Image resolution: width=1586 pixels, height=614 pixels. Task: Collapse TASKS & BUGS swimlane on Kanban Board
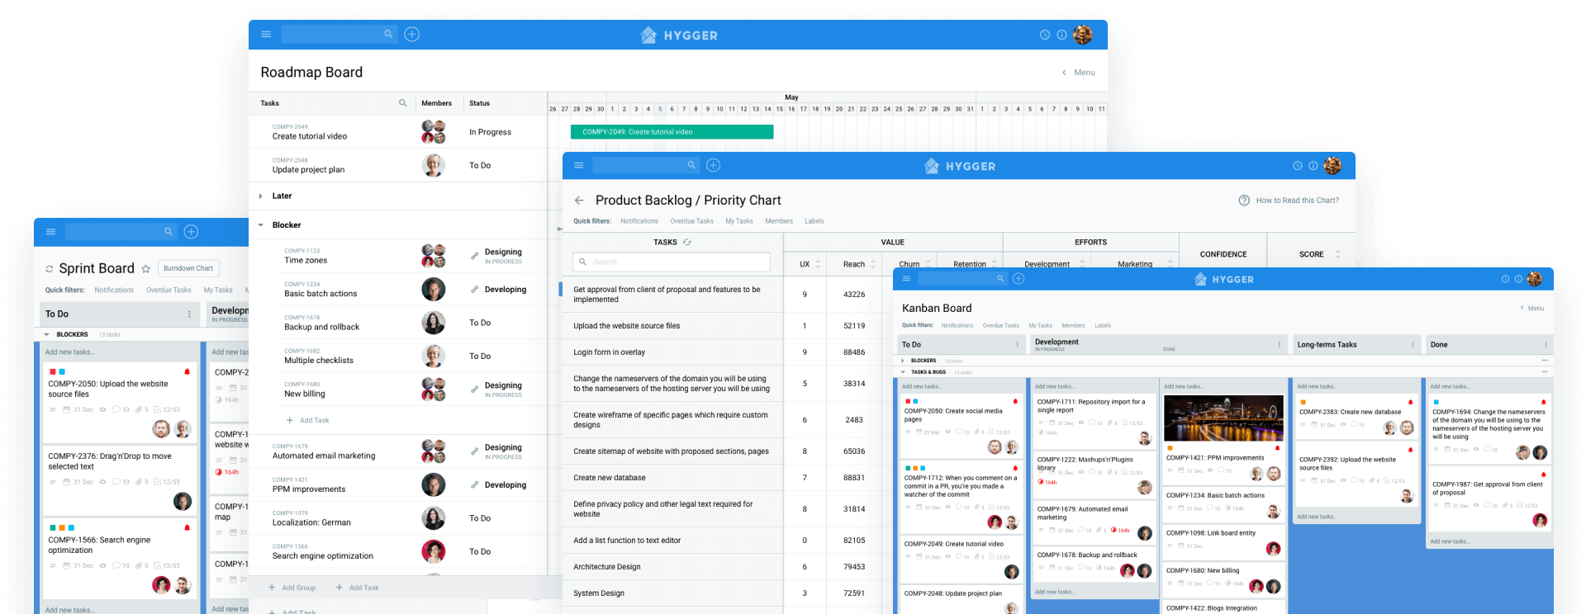coord(903,372)
